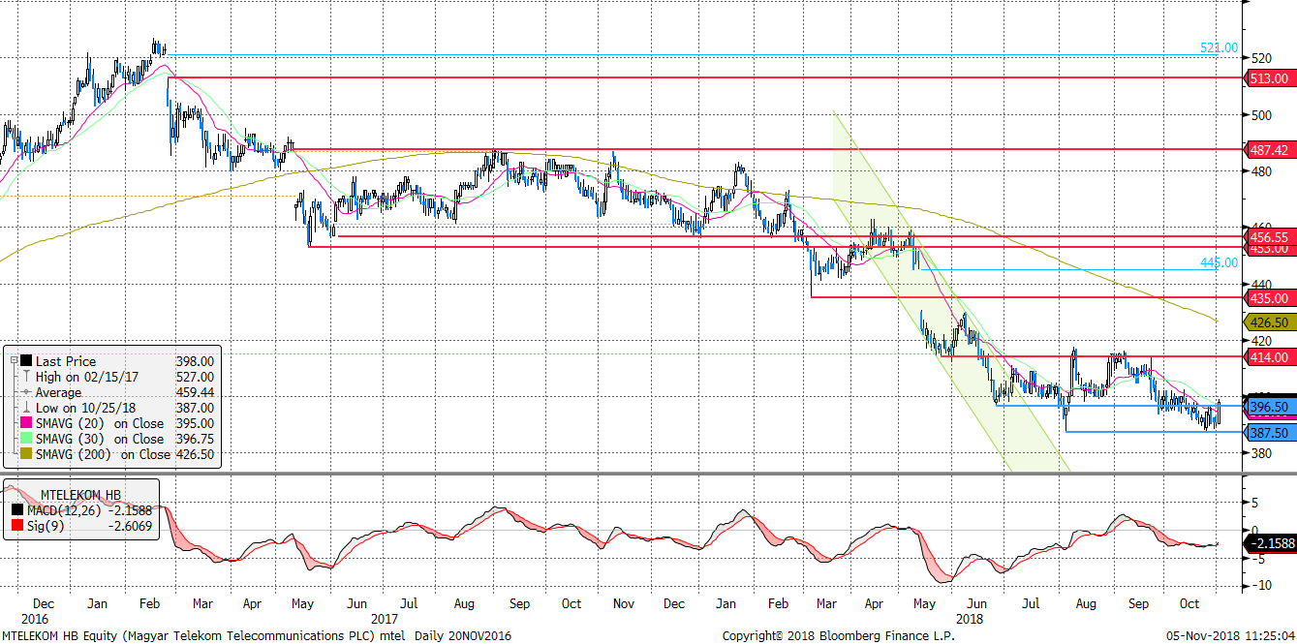The height and width of the screenshot is (644, 1297).
Task: Click the 459.44 Average value
Action: click(195, 392)
